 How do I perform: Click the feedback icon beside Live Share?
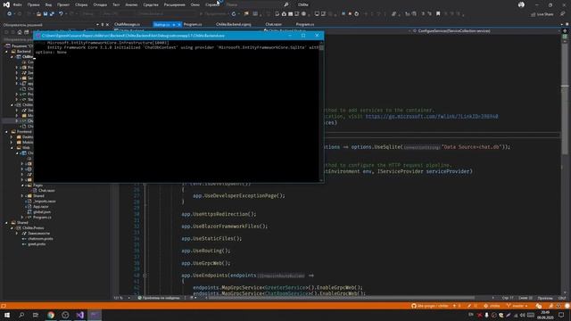click(563, 14)
